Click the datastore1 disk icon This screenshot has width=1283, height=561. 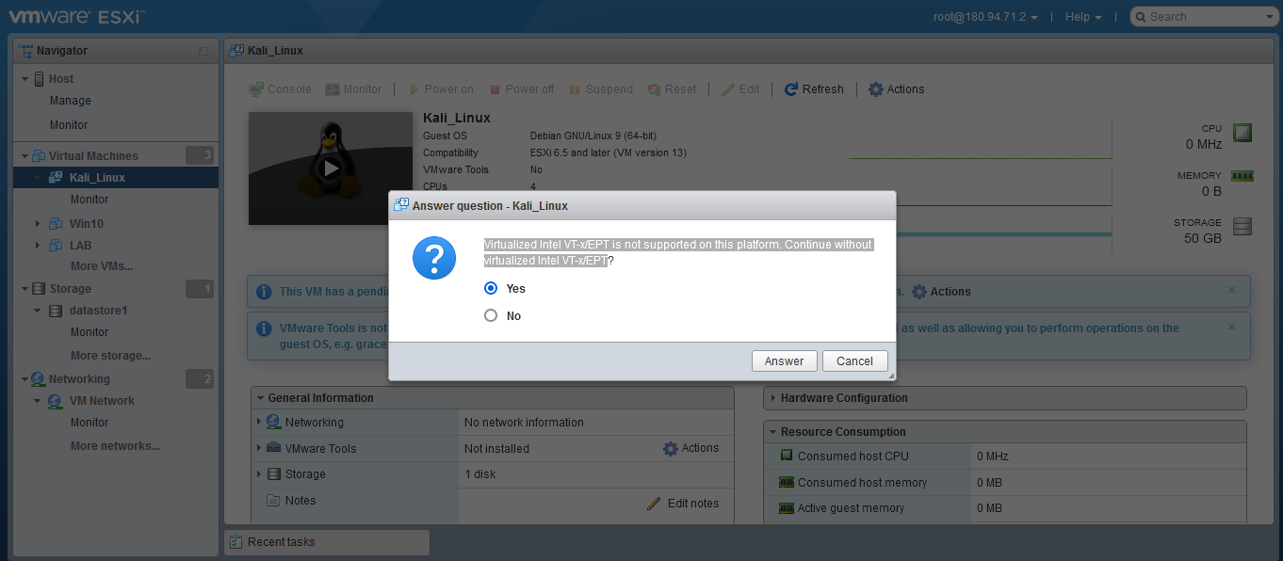tap(55, 311)
